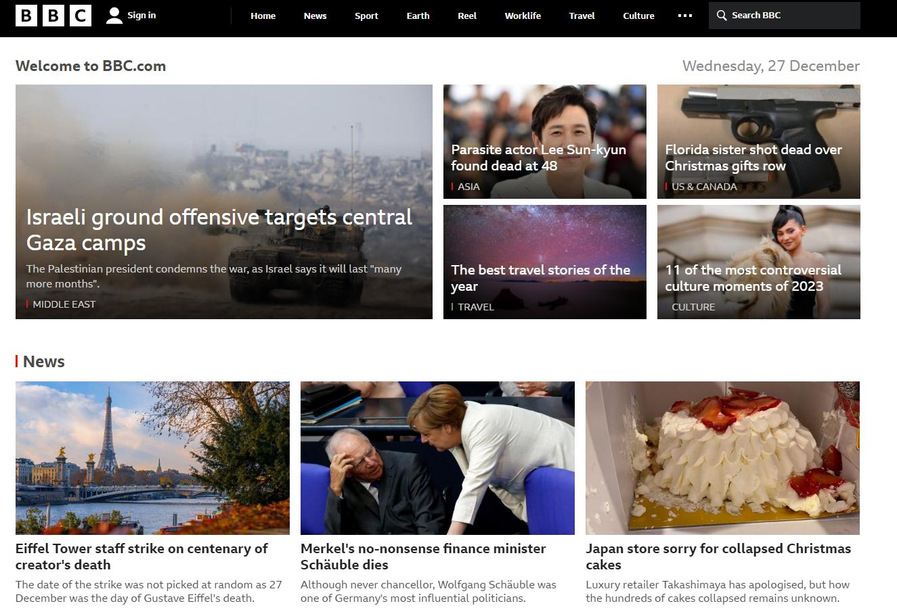Click the Wednesday, 27 December date
The height and width of the screenshot is (612, 897).
coord(771,66)
